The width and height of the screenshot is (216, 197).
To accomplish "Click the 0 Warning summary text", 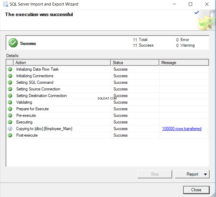I will click(x=185, y=45).
